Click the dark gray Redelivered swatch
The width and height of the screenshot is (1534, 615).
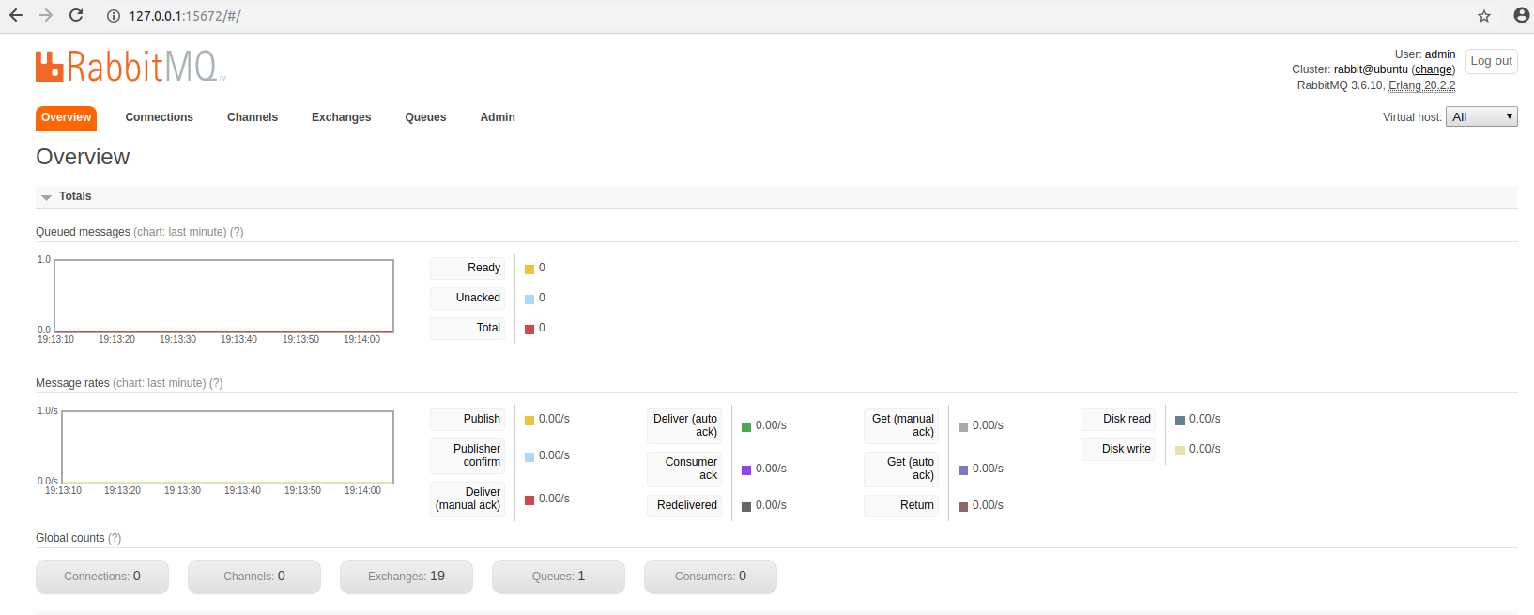coord(746,507)
